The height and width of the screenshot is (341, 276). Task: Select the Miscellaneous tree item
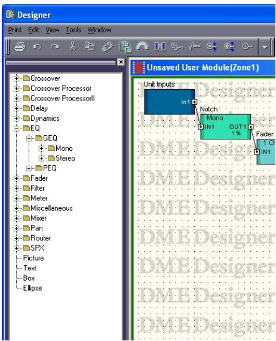(51, 208)
